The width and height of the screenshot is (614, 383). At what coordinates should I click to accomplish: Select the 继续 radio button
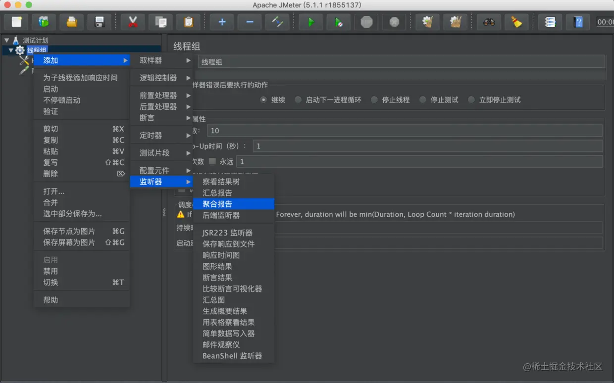point(263,99)
